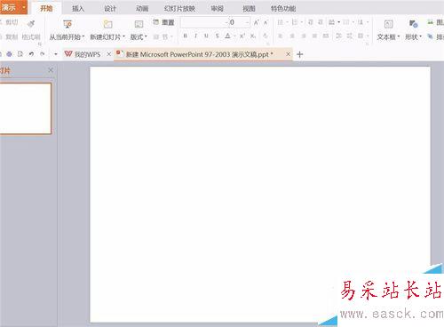444x327 pixels.
Task: Click the redo arrow in quick access bar
Action: (43, 54)
